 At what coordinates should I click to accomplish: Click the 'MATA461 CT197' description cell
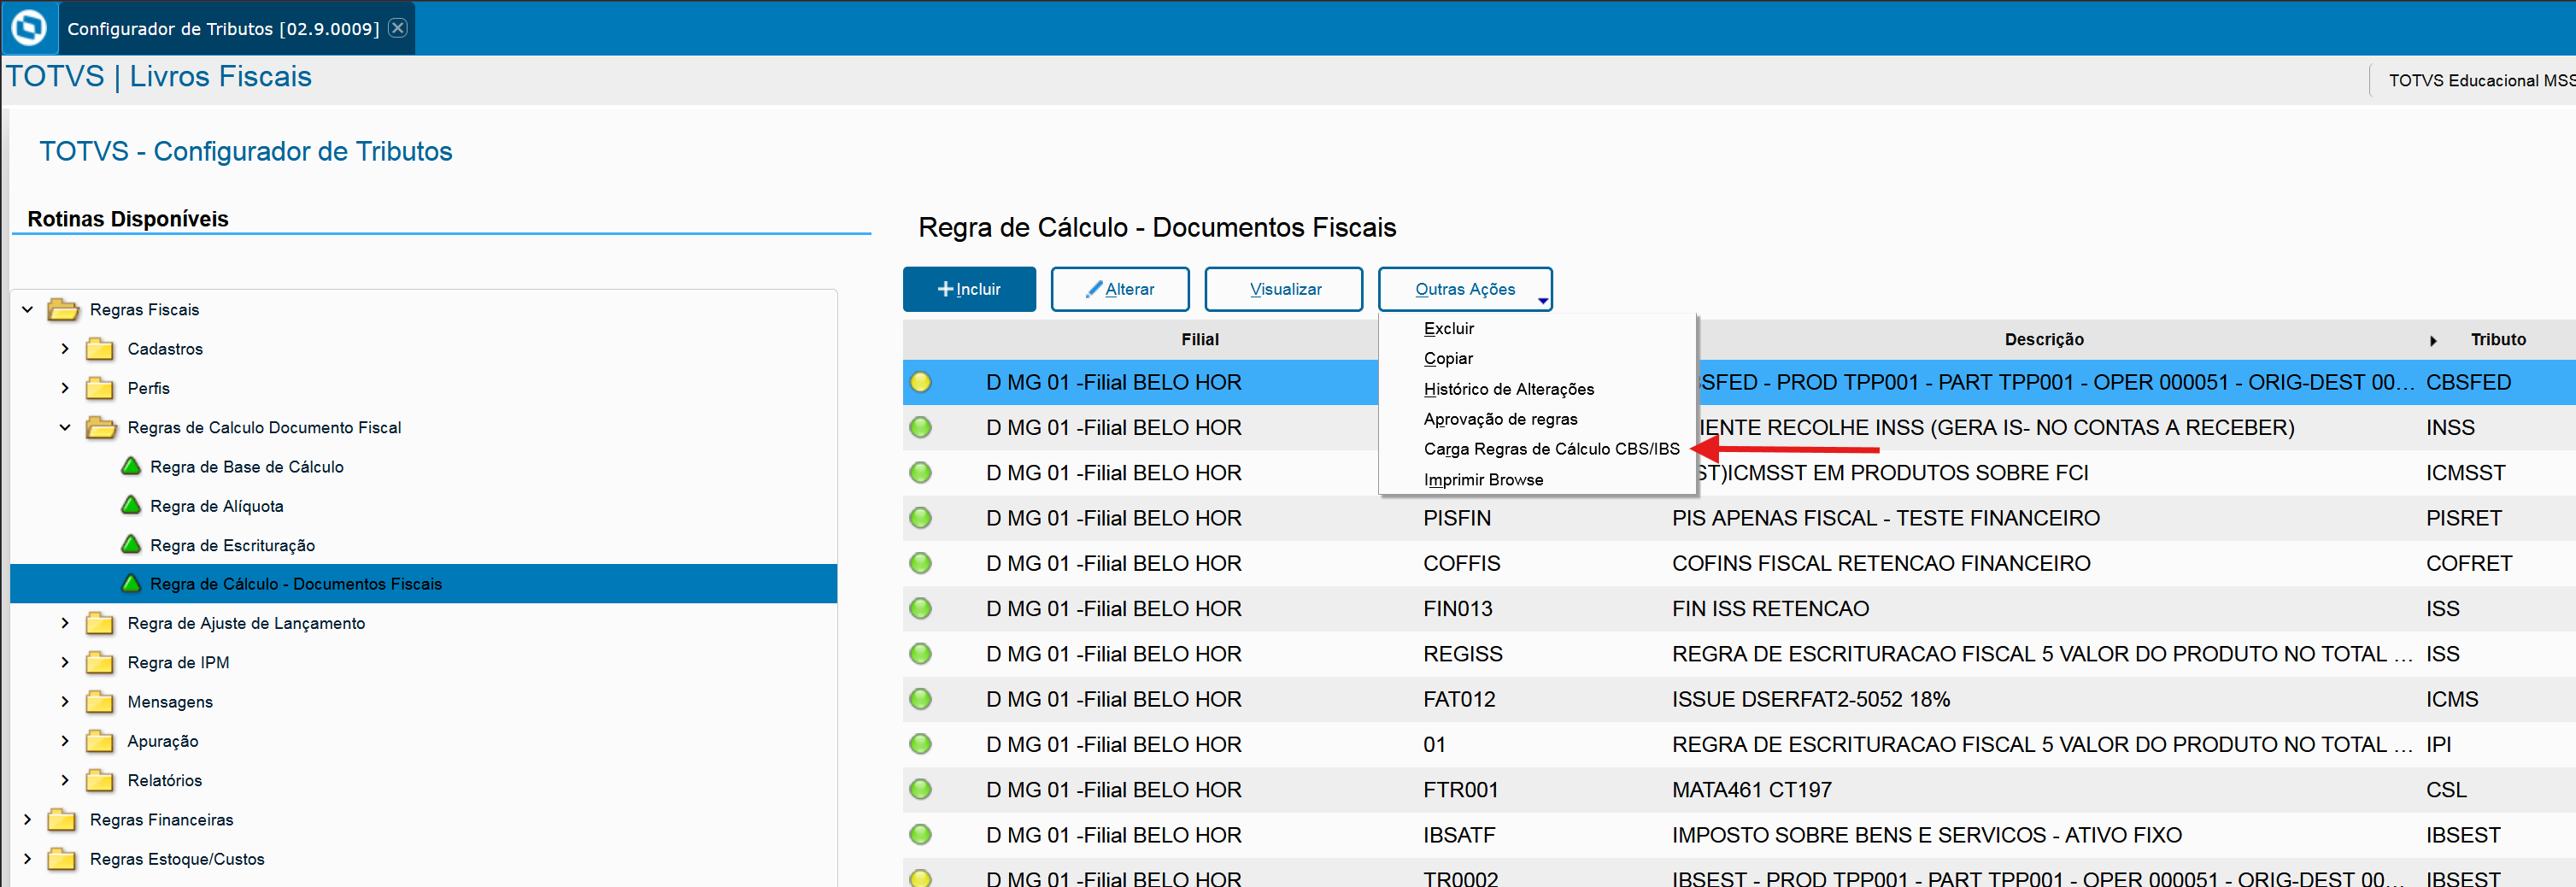[x=1751, y=790]
